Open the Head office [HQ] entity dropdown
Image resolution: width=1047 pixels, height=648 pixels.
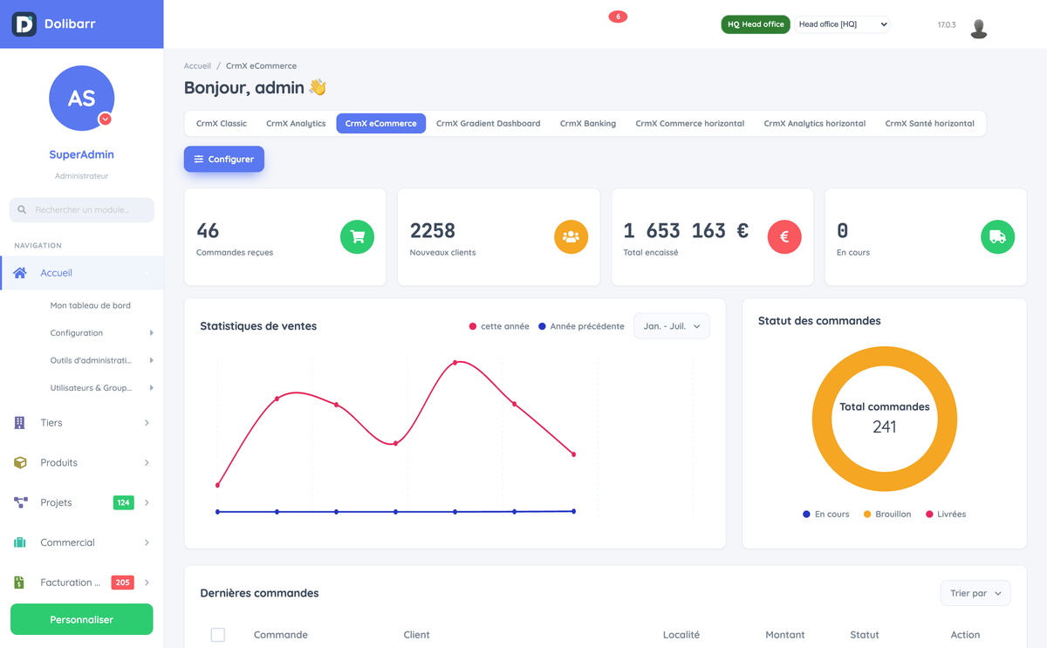click(843, 24)
